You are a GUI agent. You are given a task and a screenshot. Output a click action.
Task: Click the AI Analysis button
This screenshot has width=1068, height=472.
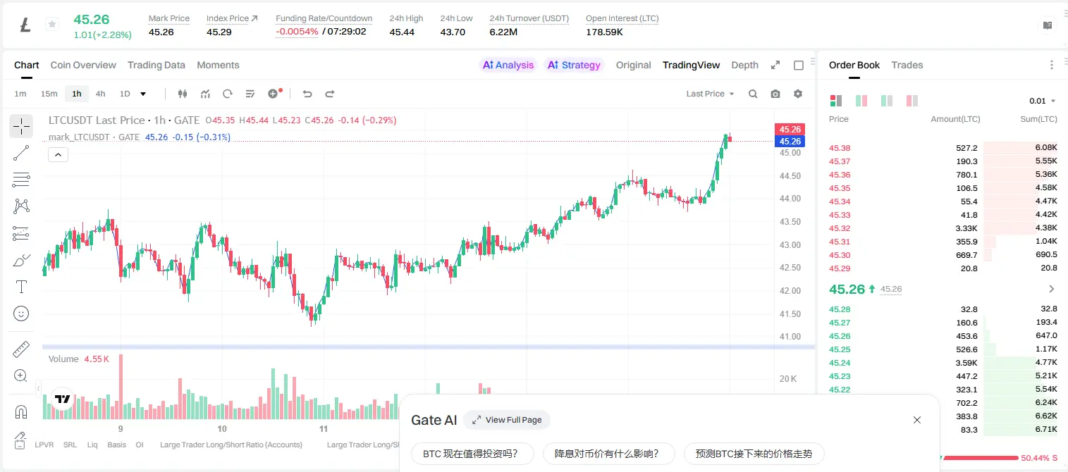pyautogui.click(x=508, y=65)
